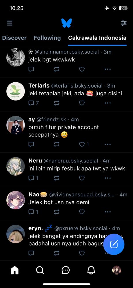Compose a new post

[x=114, y=245]
